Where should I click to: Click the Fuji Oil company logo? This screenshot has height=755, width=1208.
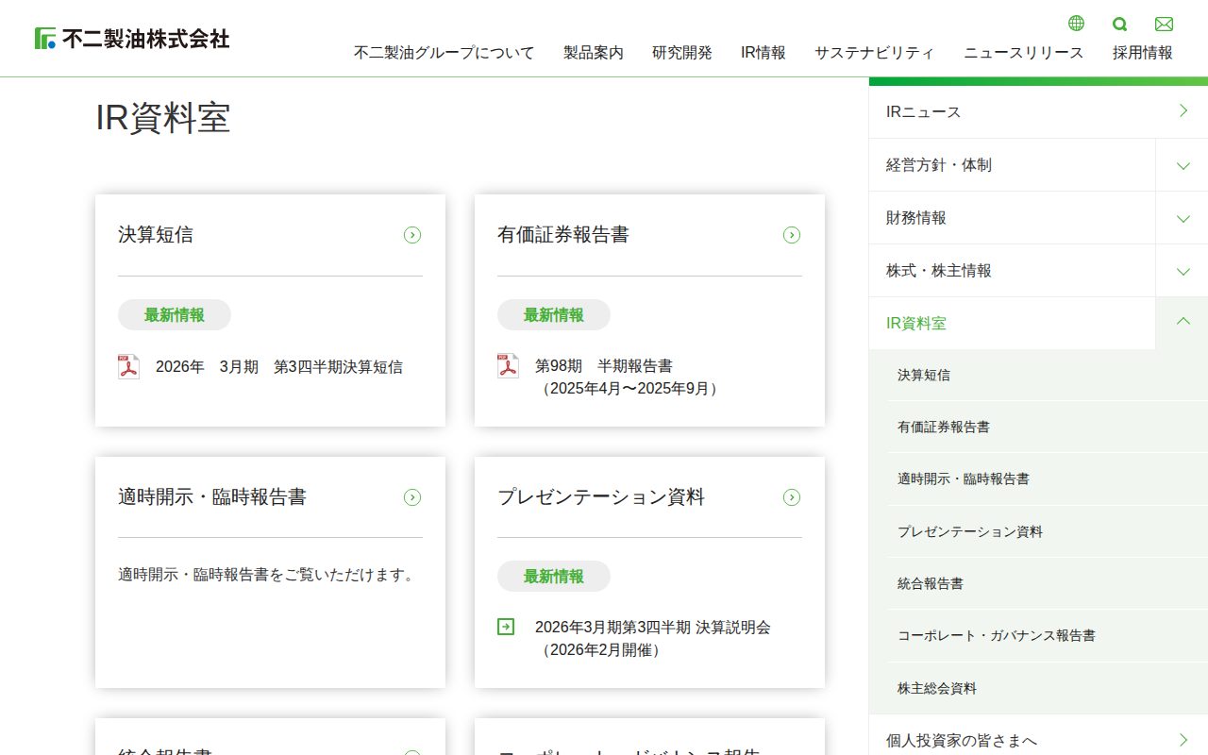[x=132, y=39]
